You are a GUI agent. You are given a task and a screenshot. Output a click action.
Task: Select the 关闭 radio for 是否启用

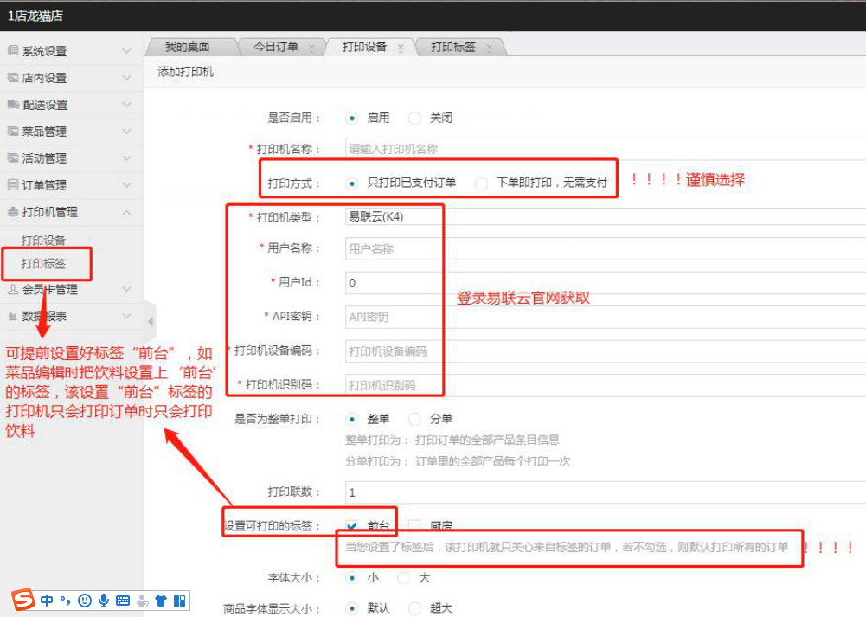click(414, 118)
